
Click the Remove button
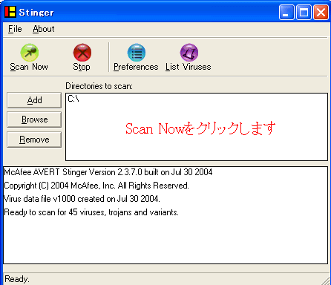pyautogui.click(x=34, y=140)
